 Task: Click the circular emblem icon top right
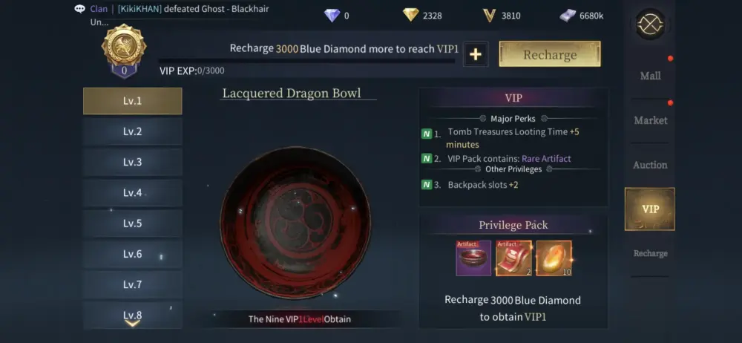click(x=650, y=24)
